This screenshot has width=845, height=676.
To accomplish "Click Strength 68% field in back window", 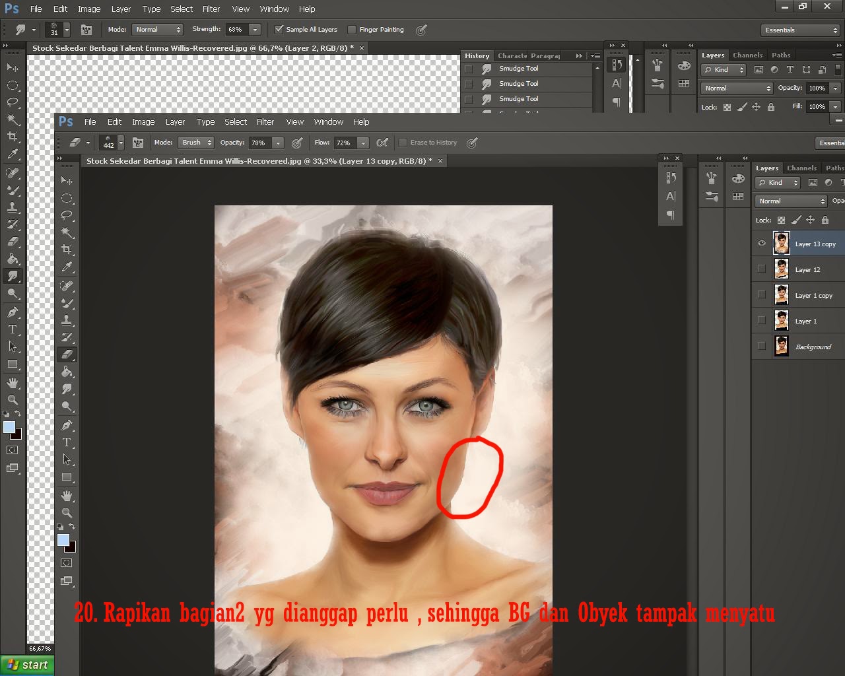I will click(236, 30).
